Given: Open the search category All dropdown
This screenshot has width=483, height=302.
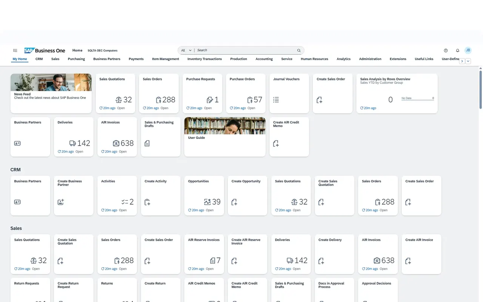Looking at the screenshot, I should [186, 50].
